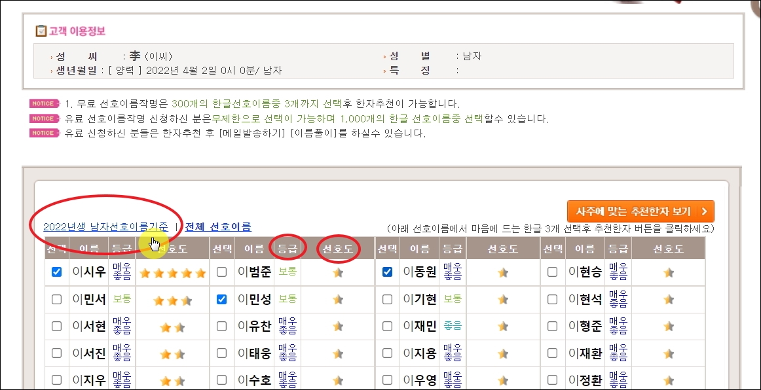
Task: Check the 이유찬 name checkbox
Action: pos(222,326)
